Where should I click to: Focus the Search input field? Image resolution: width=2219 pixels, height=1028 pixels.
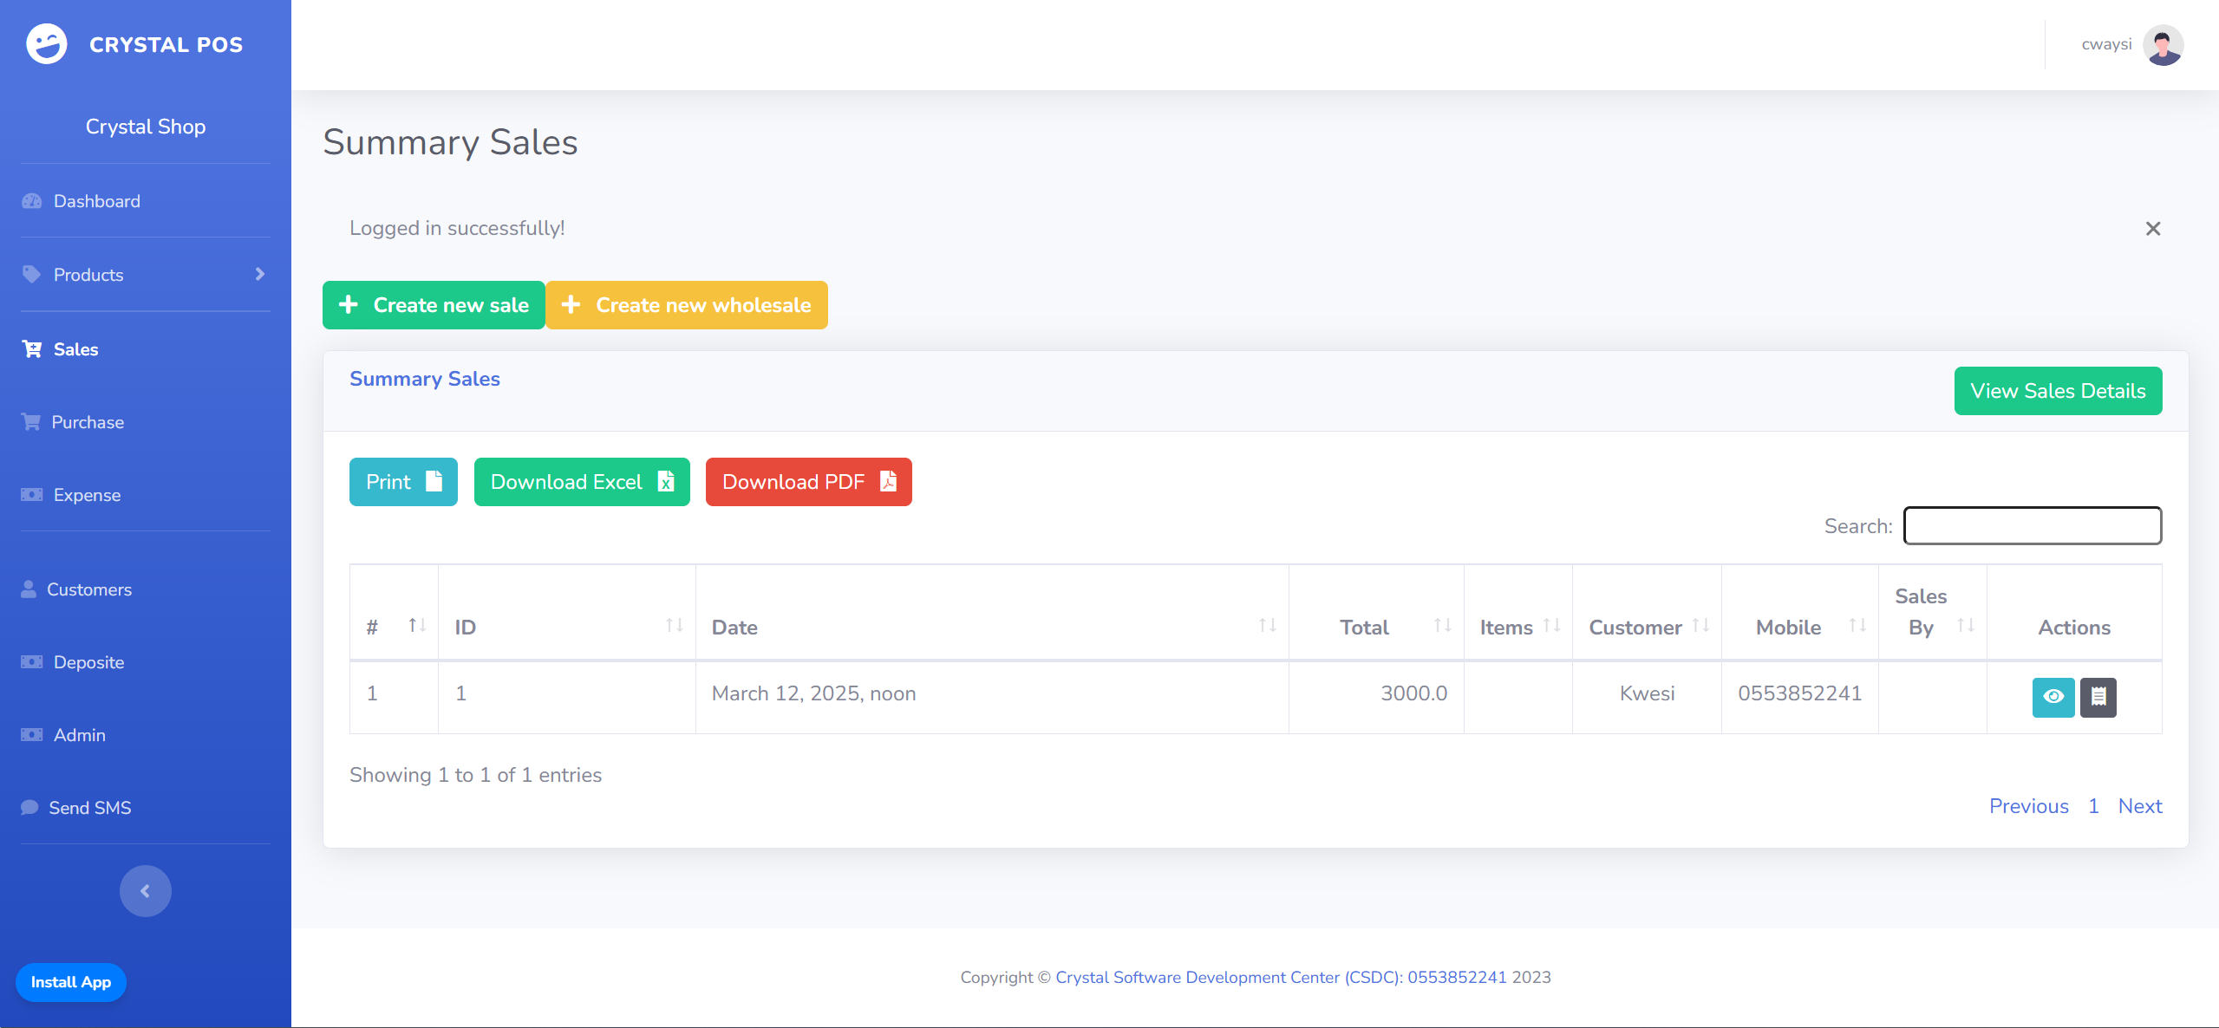tap(2032, 526)
